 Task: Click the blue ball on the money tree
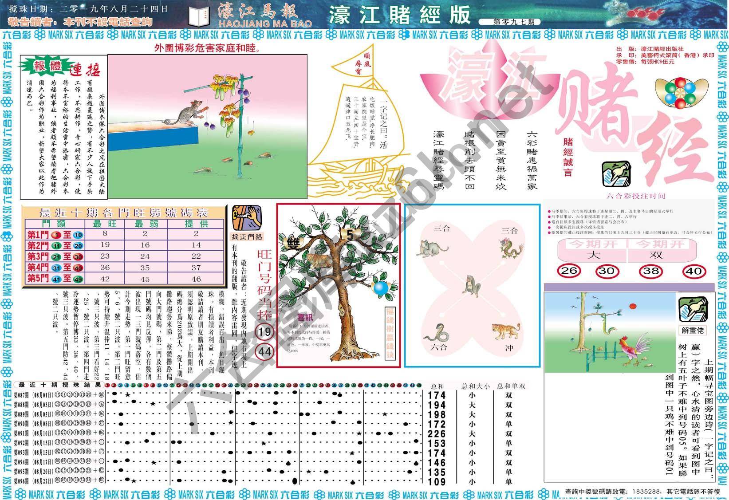(x=381, y=288)
